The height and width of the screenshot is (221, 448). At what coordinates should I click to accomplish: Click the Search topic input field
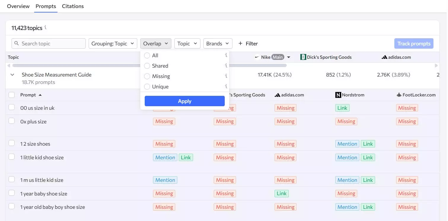pos(49,43)
